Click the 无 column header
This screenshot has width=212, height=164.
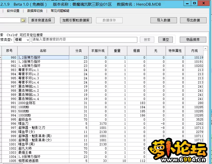(156, 51)
